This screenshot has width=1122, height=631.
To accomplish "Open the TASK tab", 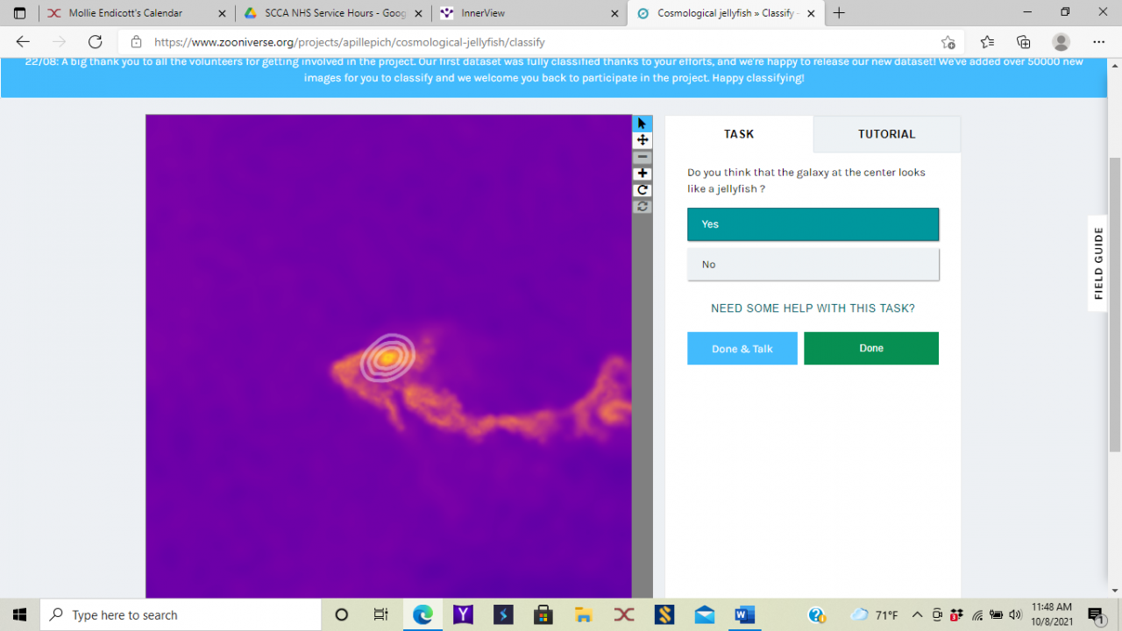I will click(x=739, y=134).
